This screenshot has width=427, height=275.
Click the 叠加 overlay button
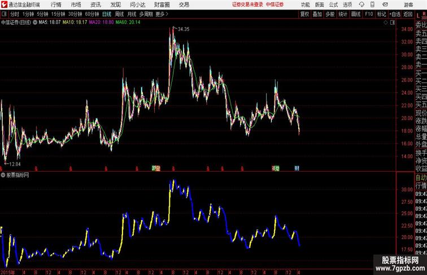[x=317, y=14]
